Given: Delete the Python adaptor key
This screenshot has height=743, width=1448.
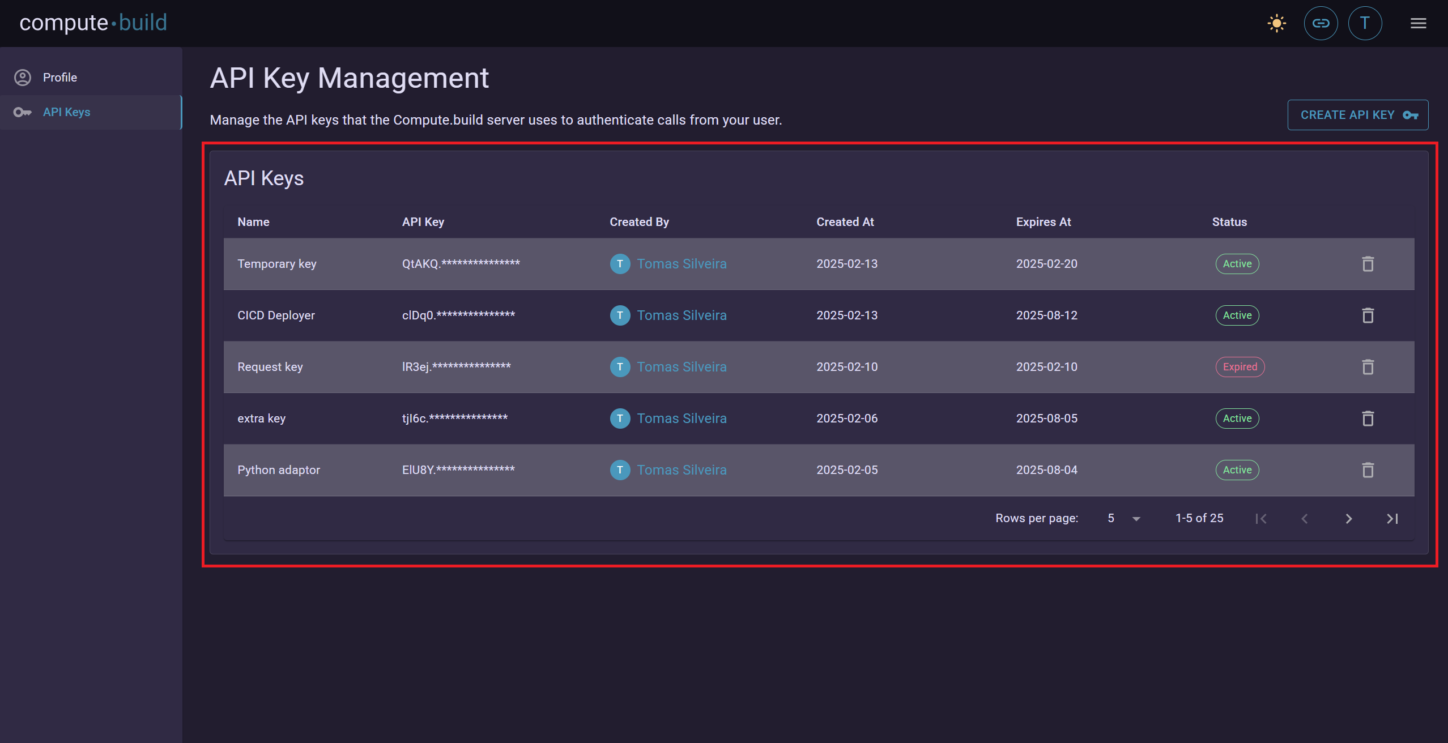Looking at the screenshot, I should (1368, 470).
